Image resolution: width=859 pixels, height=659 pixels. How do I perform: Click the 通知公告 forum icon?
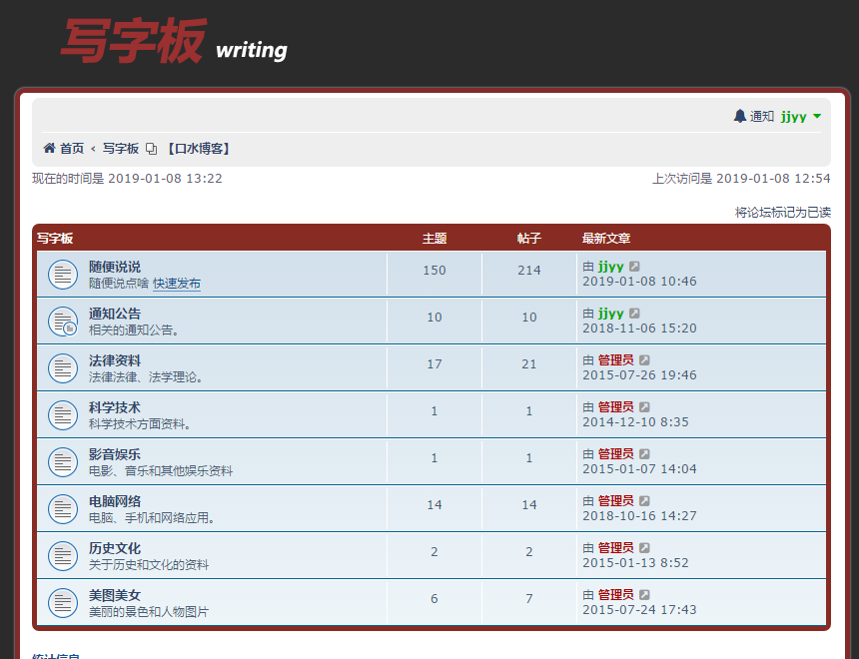63,321
